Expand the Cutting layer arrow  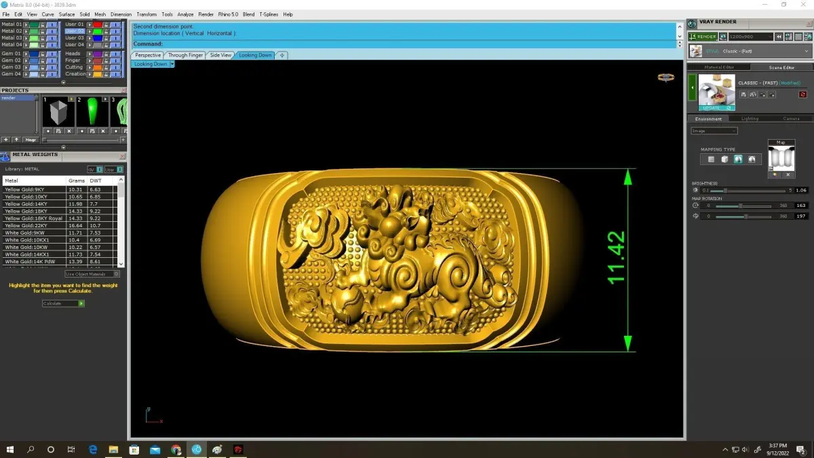click(90, 67)
